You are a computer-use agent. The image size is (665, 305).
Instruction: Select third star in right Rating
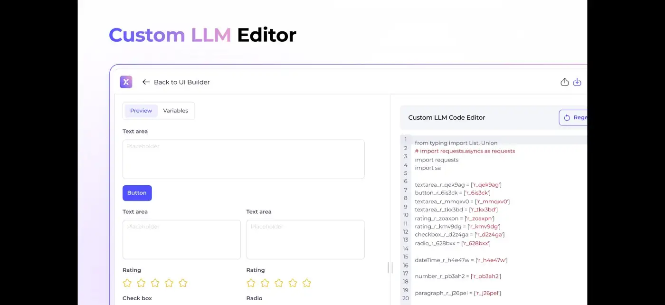(x=279, y=283)
